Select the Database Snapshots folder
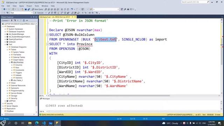Screen dimensions: 224x126 point(16,31)
